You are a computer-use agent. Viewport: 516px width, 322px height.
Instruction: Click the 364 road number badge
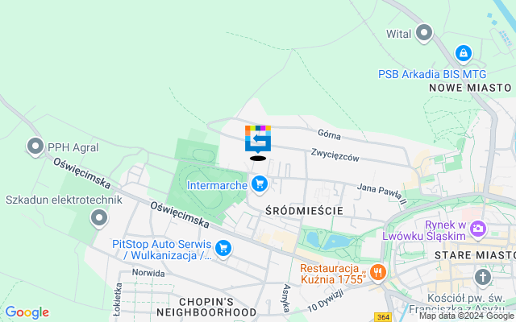coord(384,317)
